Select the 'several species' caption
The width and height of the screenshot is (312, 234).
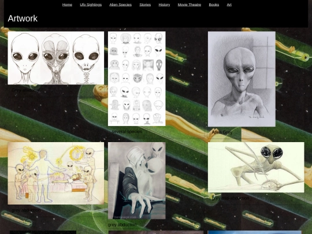tap(127, 132)
